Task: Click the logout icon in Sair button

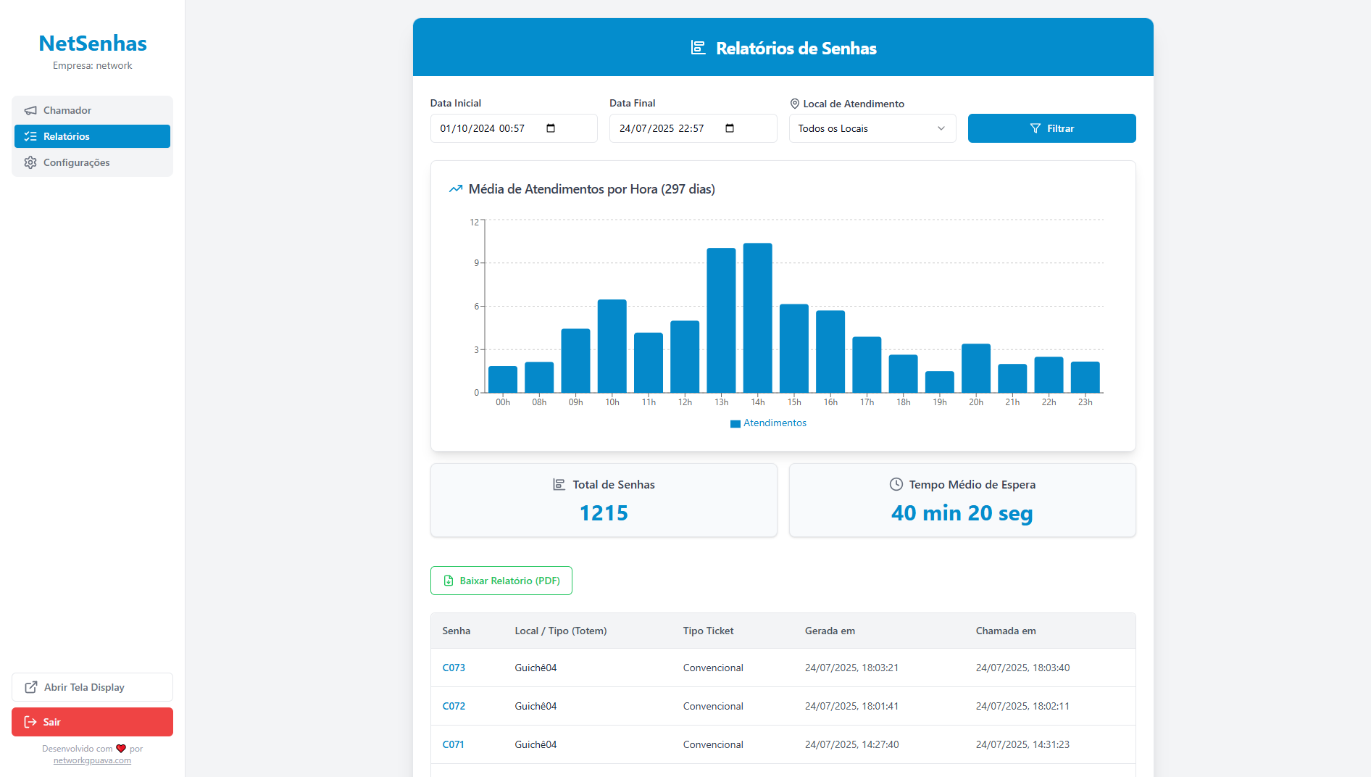Action: (30, 722)
